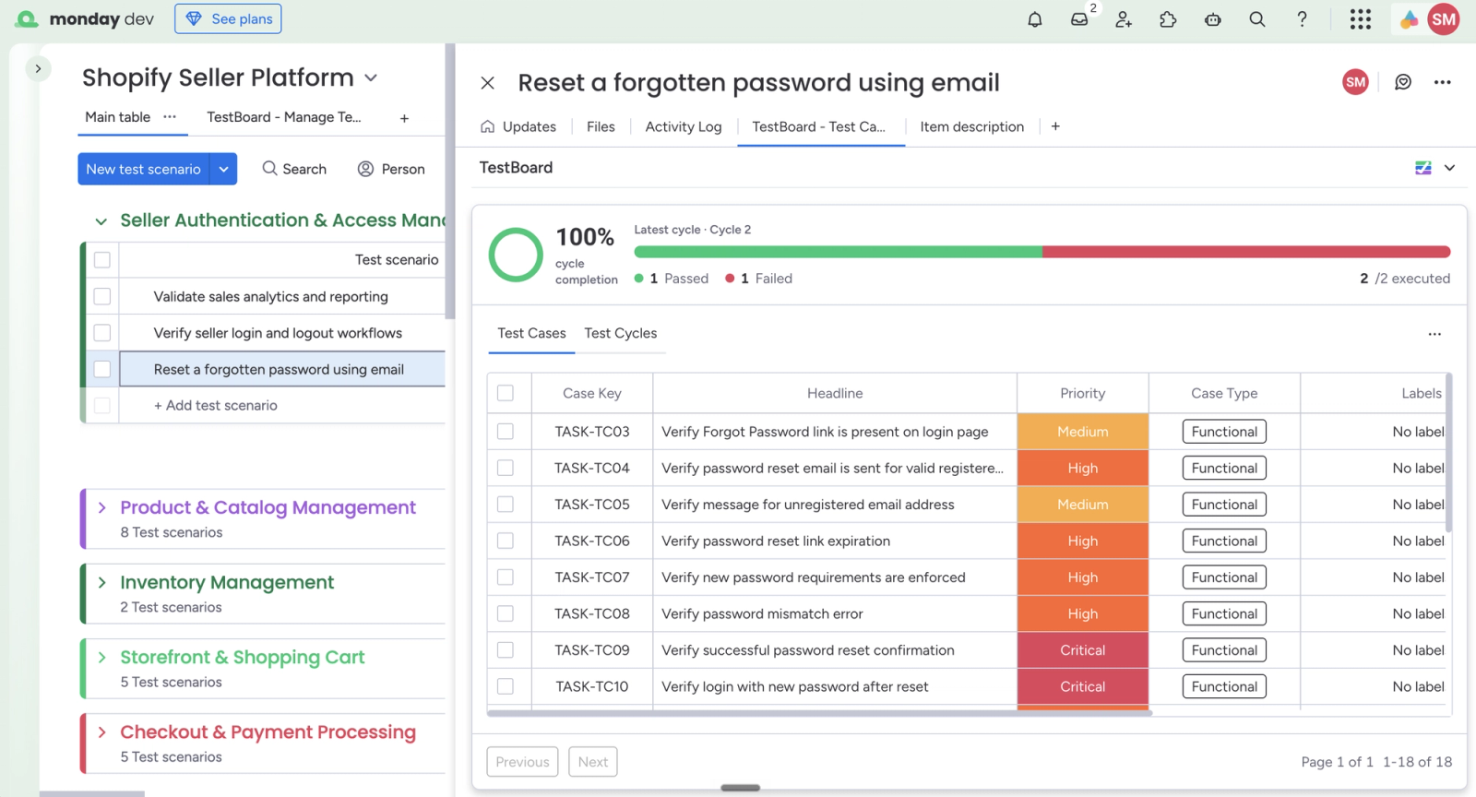
Task: Expand the Checkout & Payment Processing group
Action: click(102, 732)
